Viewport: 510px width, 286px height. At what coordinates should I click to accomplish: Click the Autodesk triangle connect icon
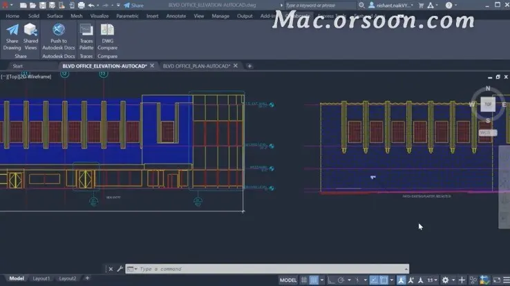coord(431,6)
